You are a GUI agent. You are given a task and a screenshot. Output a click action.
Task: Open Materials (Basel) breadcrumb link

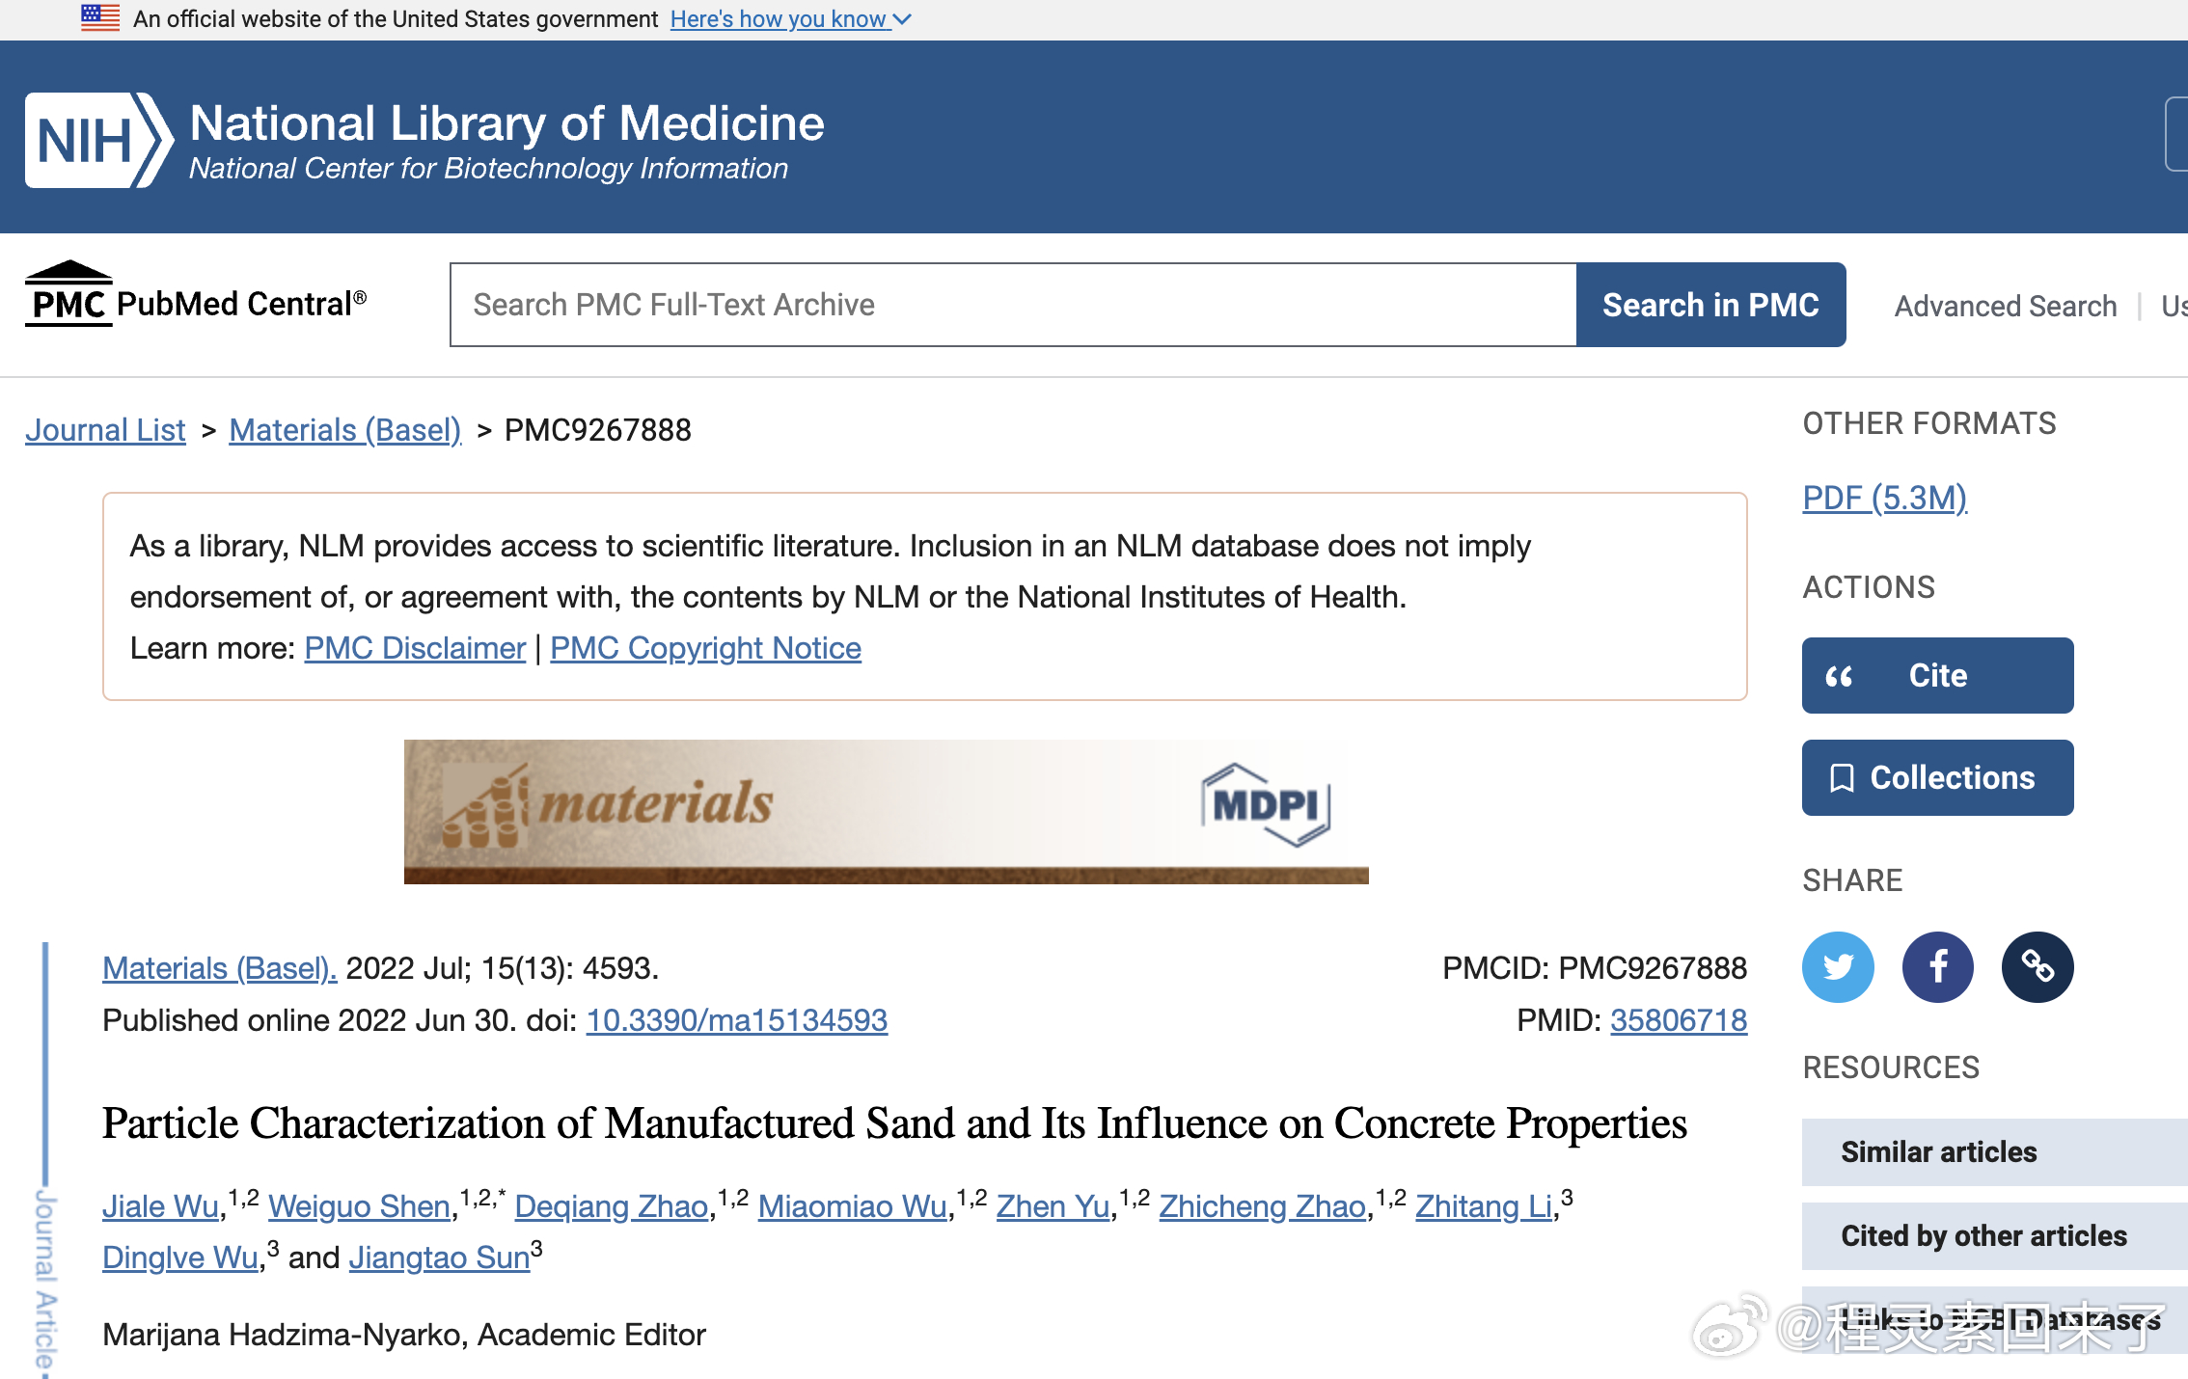(344, 430)
